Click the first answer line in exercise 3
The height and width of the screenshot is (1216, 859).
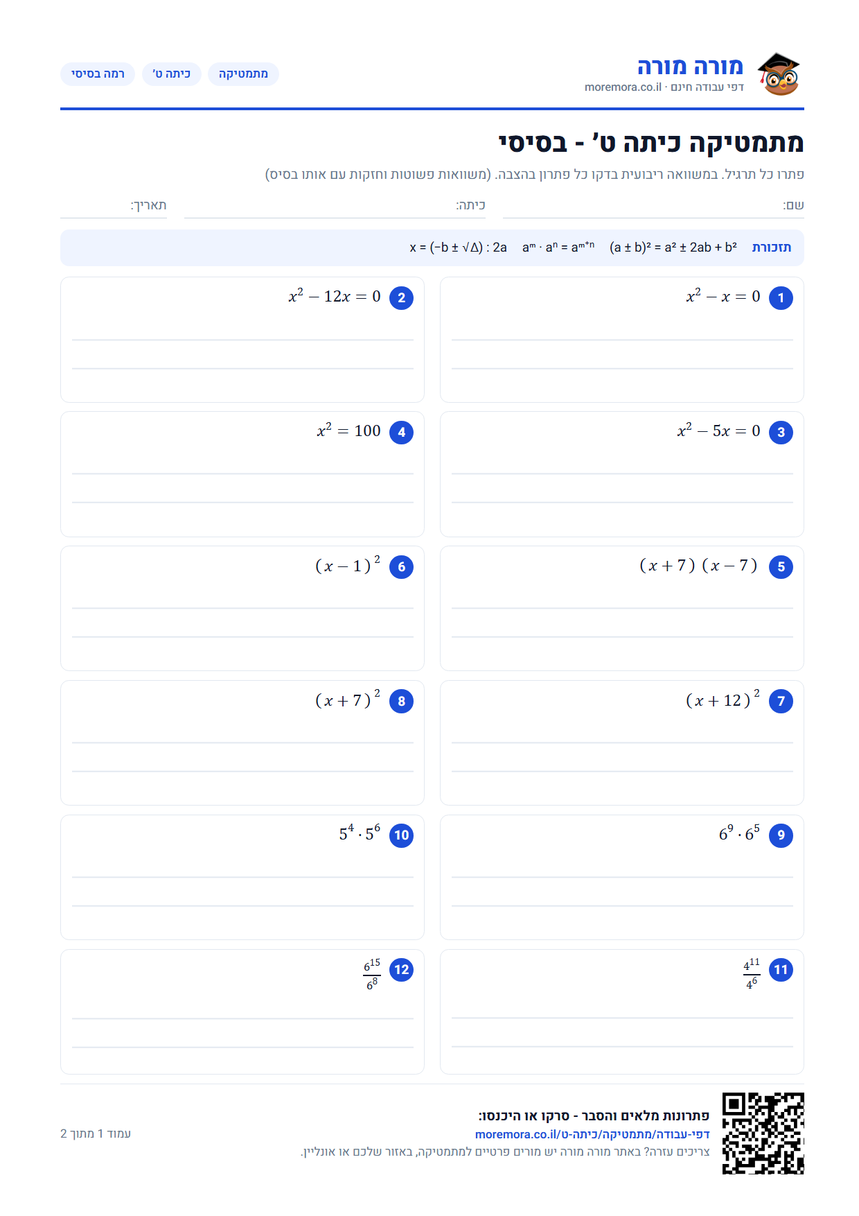pos(622,474)
